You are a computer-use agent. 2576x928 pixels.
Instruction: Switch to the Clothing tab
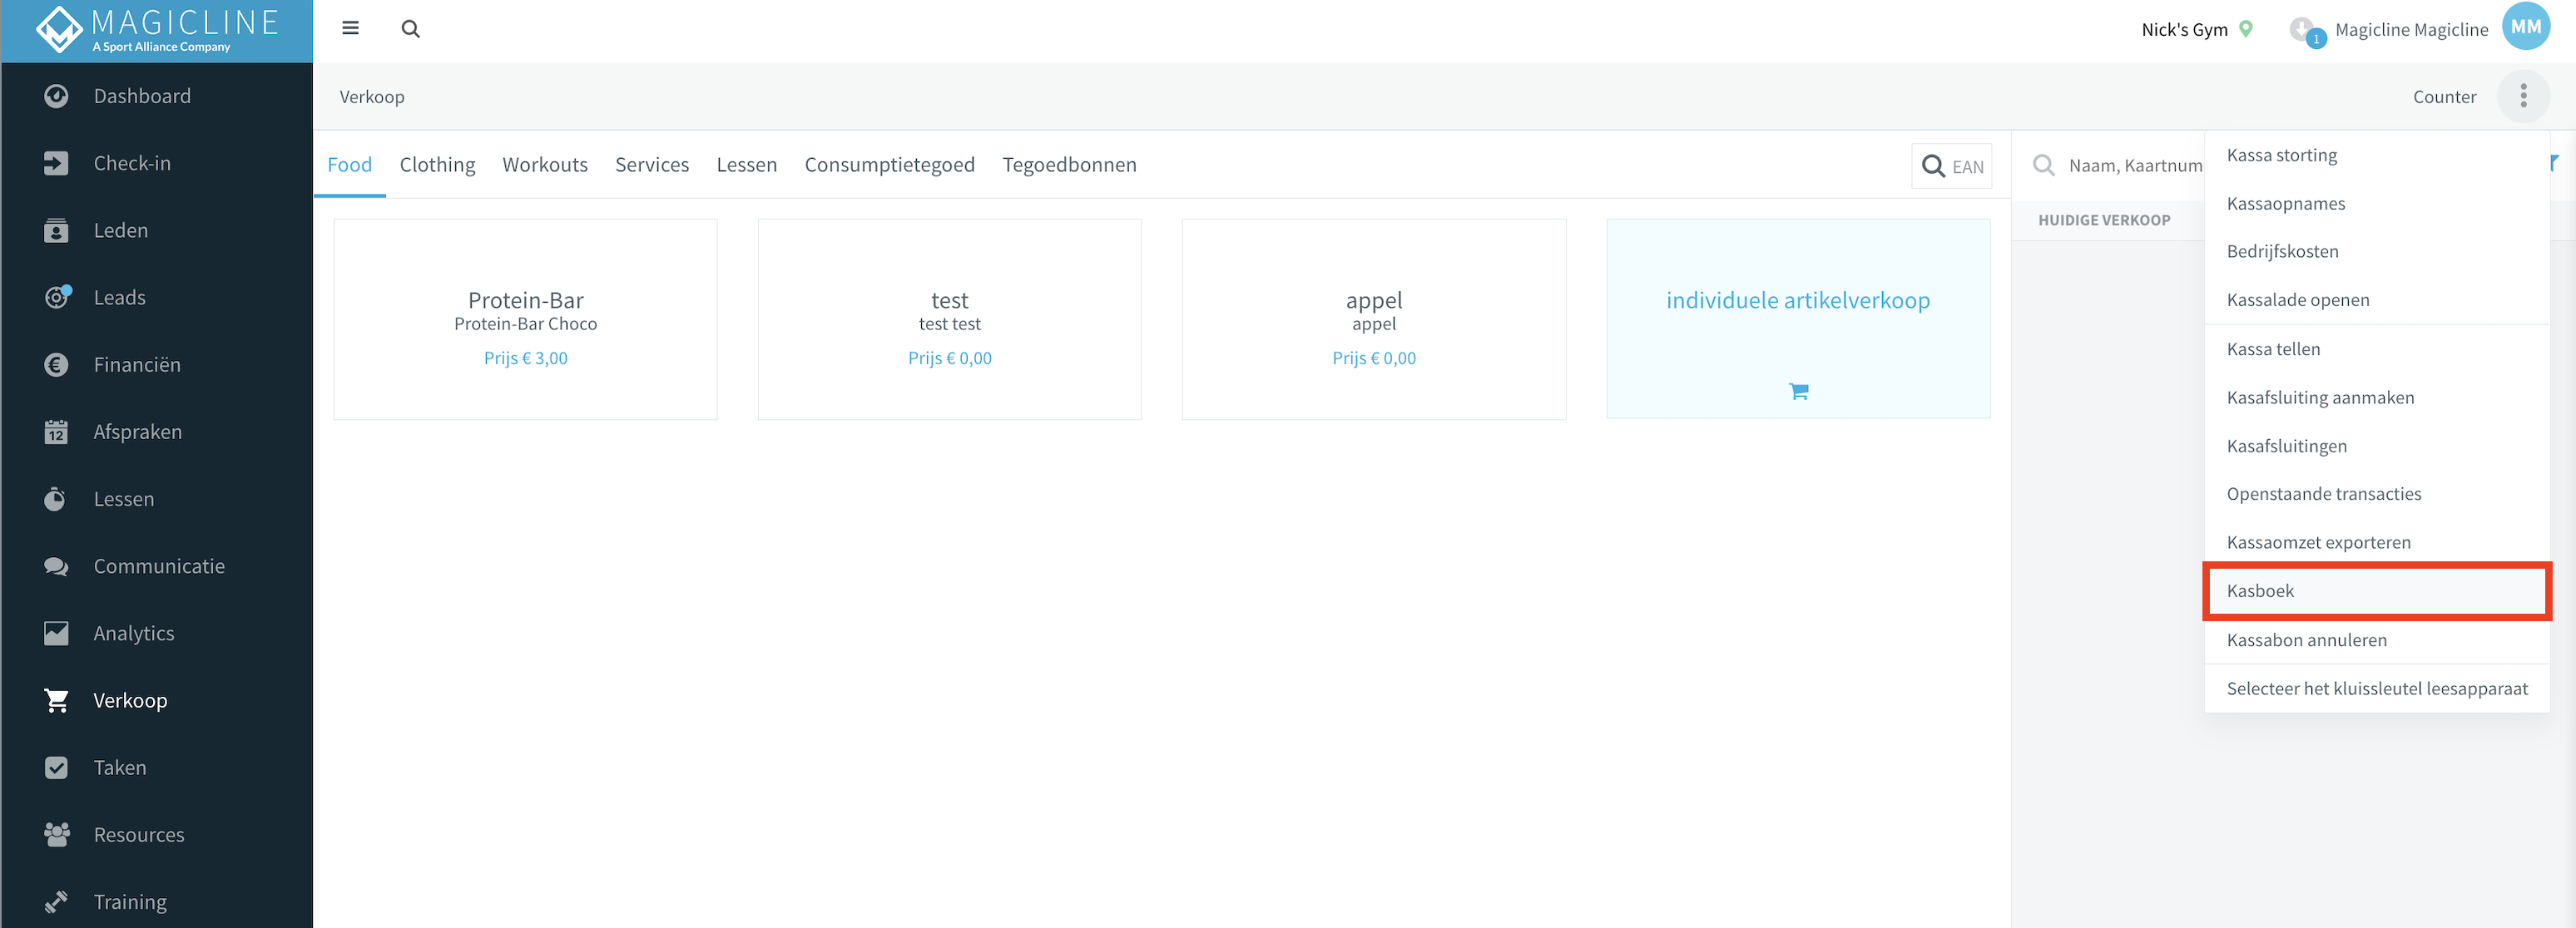click(437, 164)
